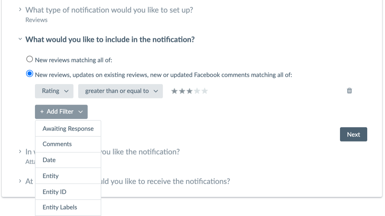
Task: Expand the notification type section
Action: pos(109,10)
